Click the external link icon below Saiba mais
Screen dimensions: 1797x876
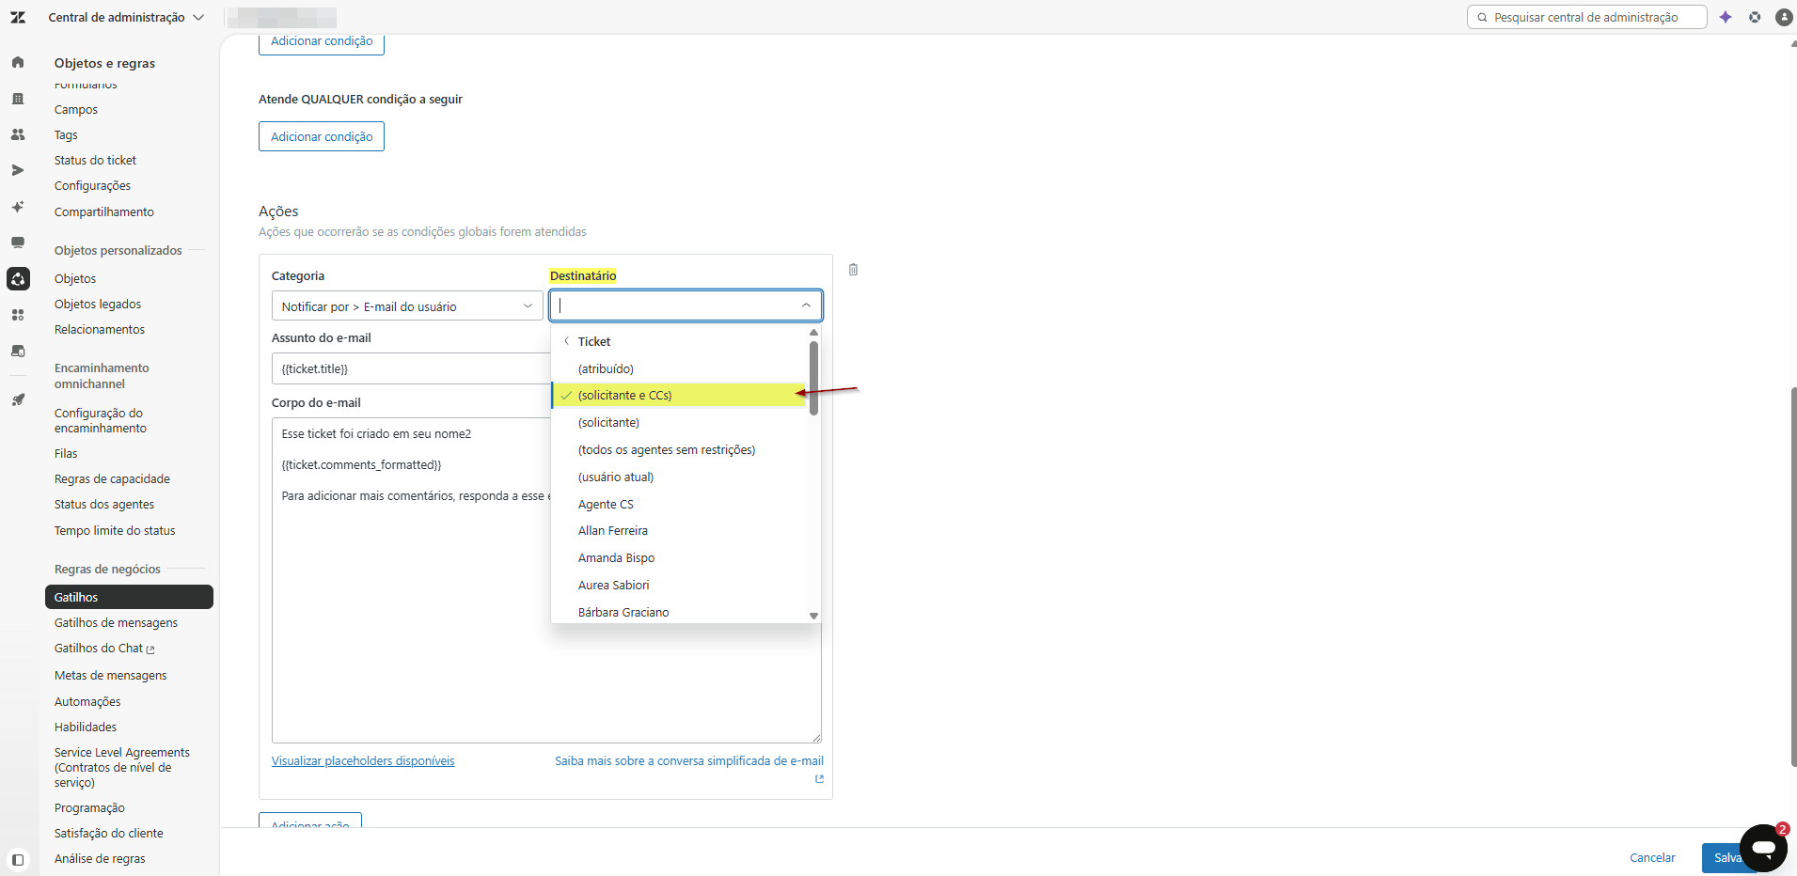pos(819,779)
